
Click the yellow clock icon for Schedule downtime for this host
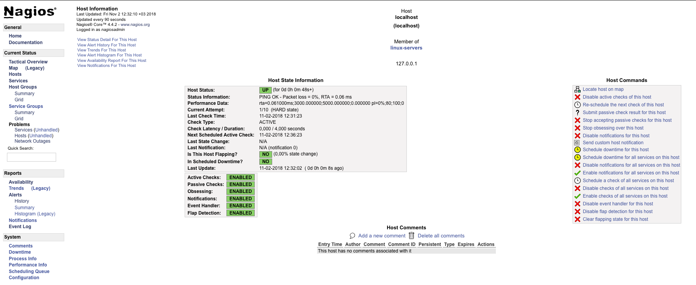click(577, 150)
